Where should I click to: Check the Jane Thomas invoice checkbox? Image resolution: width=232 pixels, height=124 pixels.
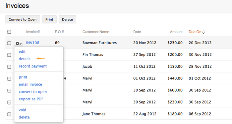9,114
